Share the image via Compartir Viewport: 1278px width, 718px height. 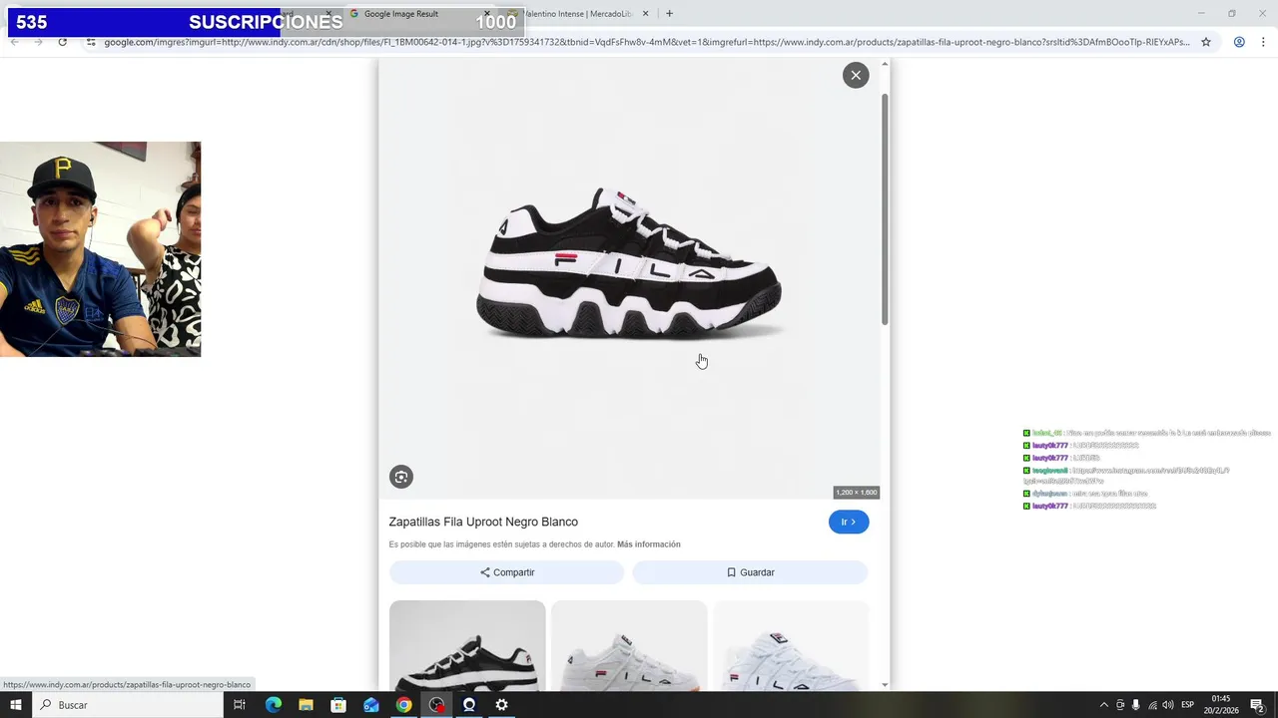pos(507,572)
